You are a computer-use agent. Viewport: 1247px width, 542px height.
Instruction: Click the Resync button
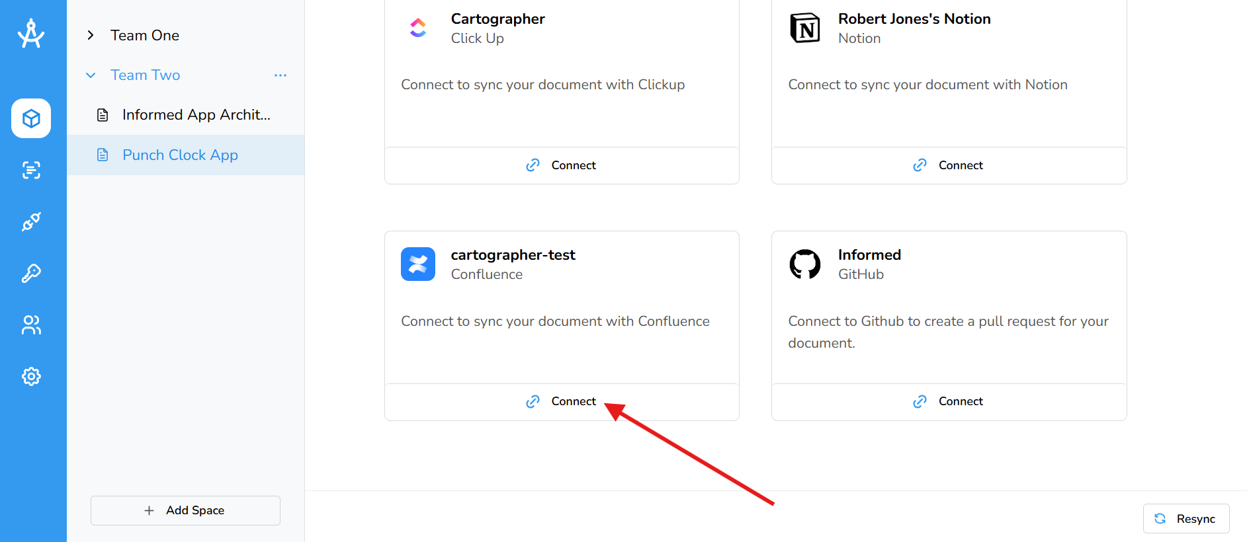click(1186, 519)
